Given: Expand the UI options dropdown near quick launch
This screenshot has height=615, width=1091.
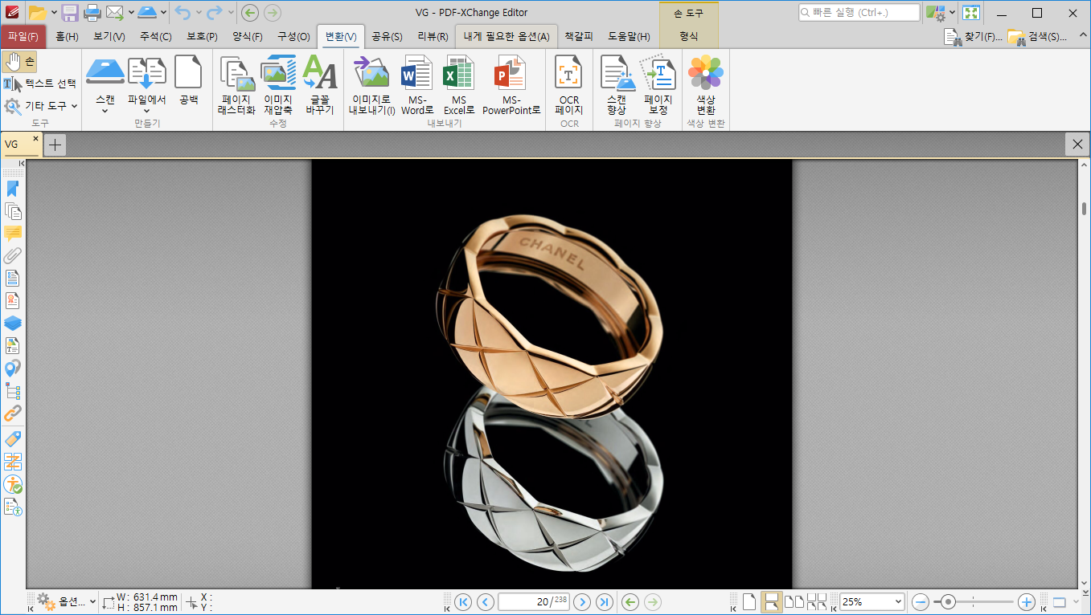Looking at the screenshot, I should [x=952, y=12].
